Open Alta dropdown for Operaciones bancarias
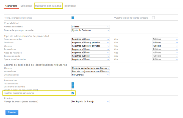The width and height of the screenshot is (183, 118). (x=165, y=59)
